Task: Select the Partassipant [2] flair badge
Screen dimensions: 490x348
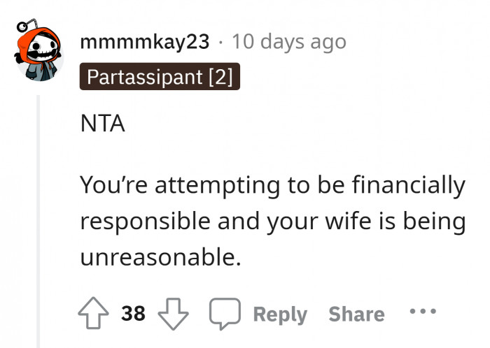Action: click(x=160, y=77)
